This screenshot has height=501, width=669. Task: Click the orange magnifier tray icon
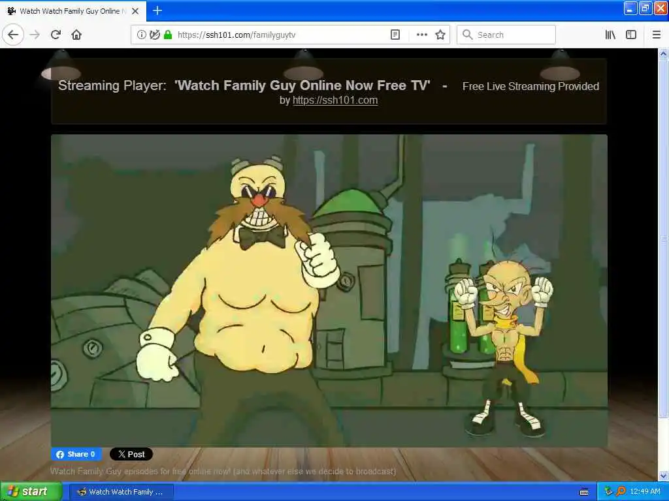[x=621, y=491]
